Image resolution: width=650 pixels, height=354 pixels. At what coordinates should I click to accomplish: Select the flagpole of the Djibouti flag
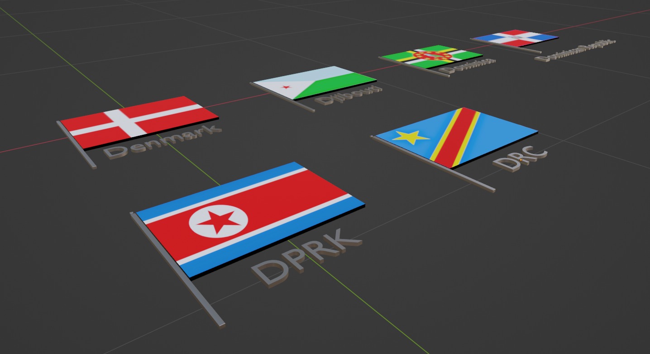[x=282, y=97]
